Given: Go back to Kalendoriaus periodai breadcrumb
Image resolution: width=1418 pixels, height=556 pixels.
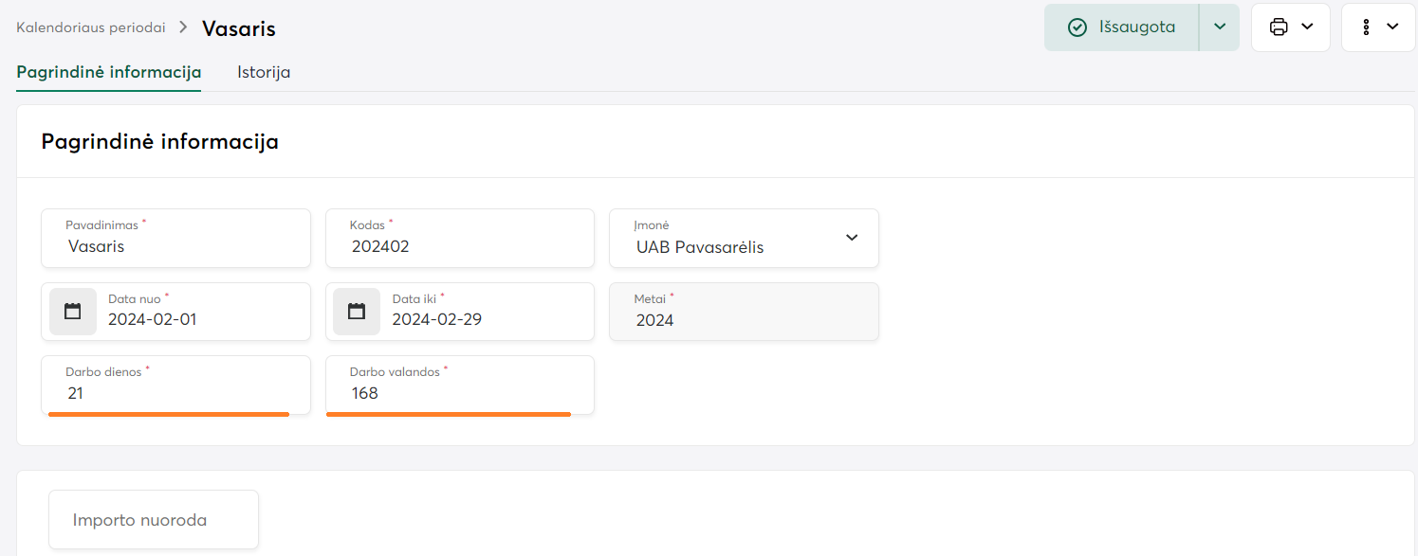Looking at the screenshot, I should coord(91,27).
